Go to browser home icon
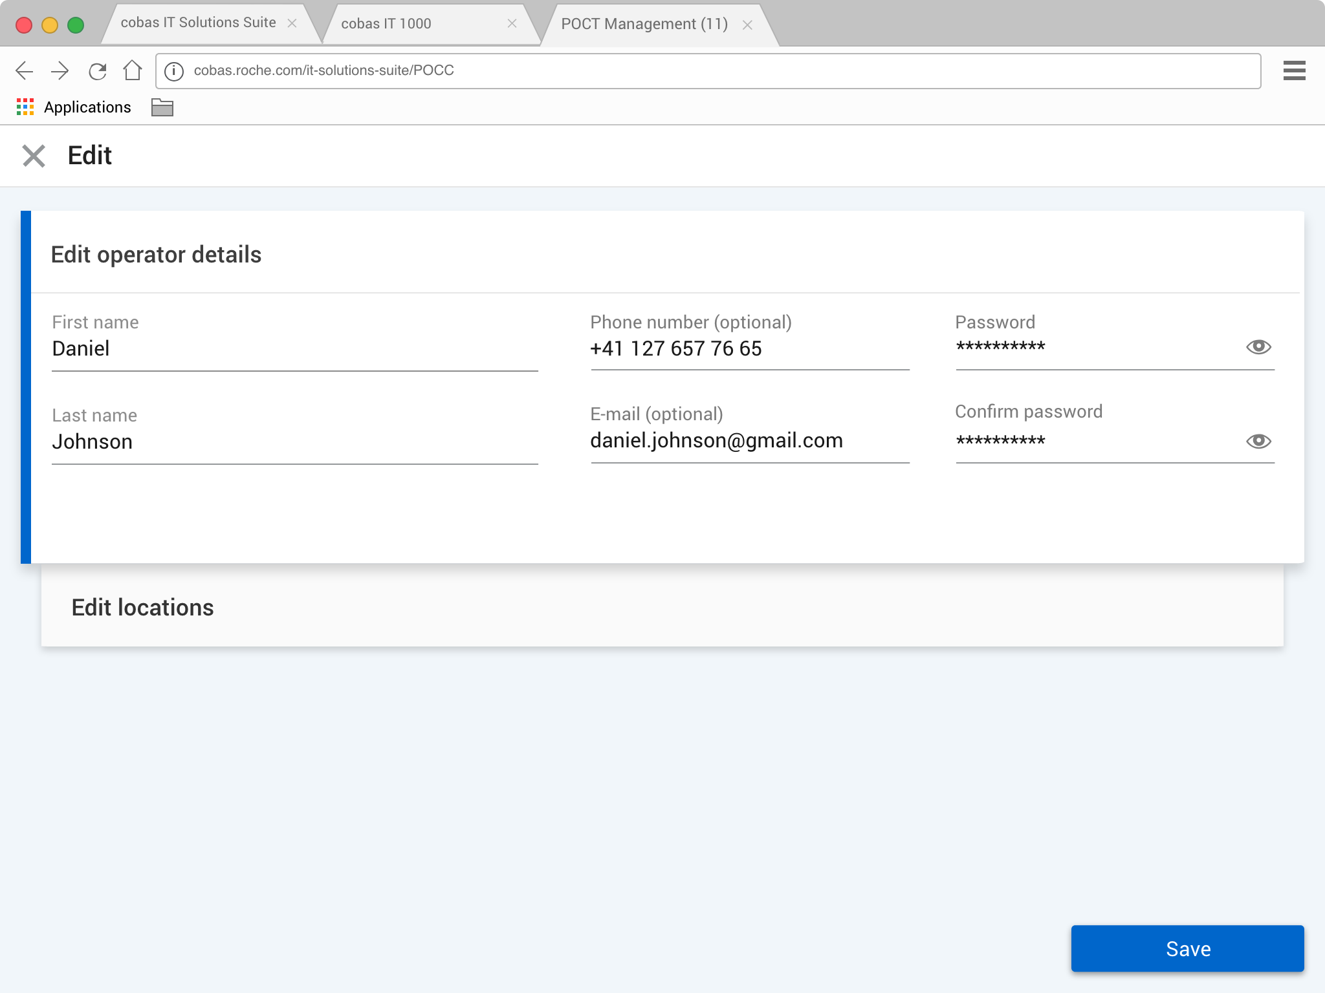 (x=133, y=70)
